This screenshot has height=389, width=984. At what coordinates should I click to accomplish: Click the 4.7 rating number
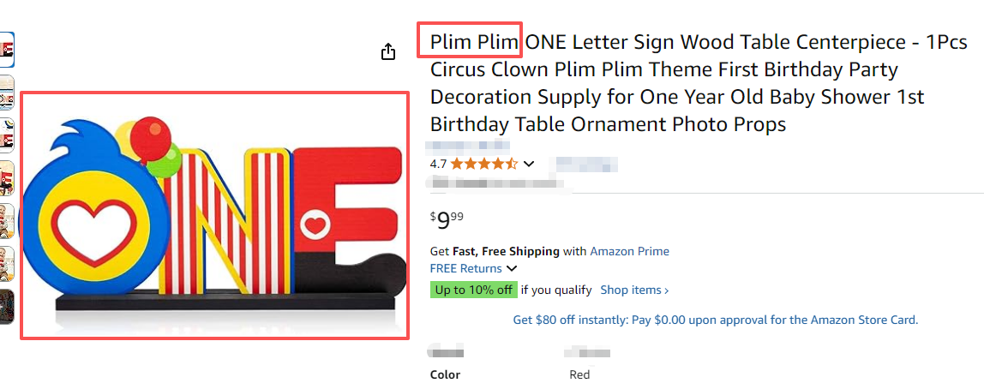click(438, 164)
